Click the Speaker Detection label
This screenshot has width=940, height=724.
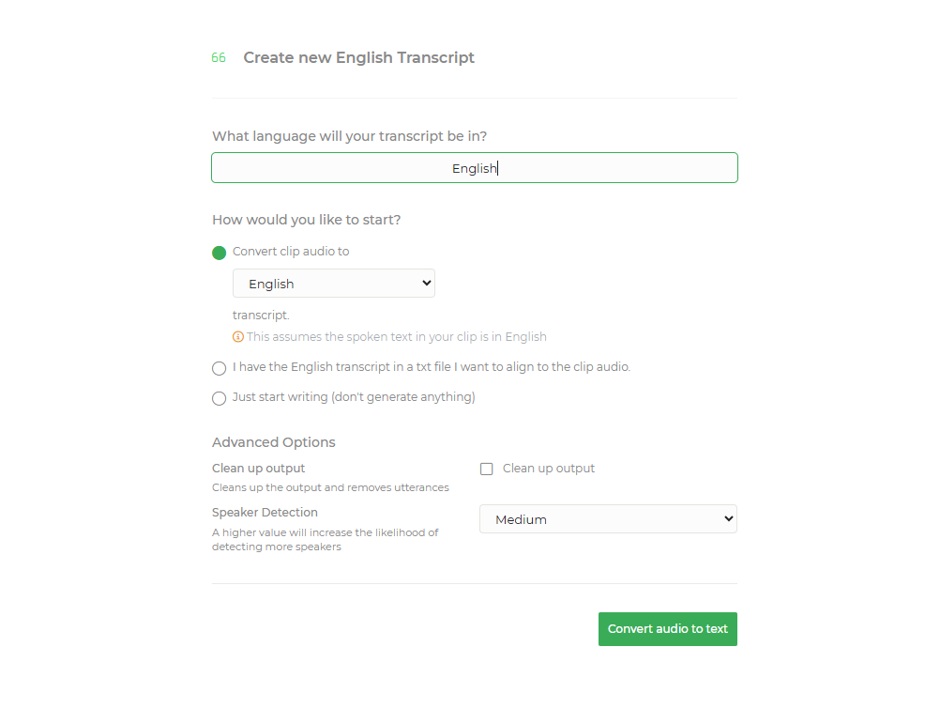(x=264, y=512)
